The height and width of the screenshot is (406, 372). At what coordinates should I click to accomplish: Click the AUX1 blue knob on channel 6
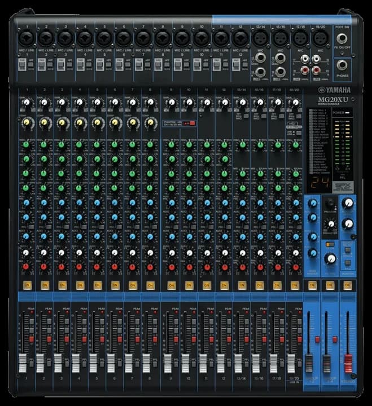115,203
